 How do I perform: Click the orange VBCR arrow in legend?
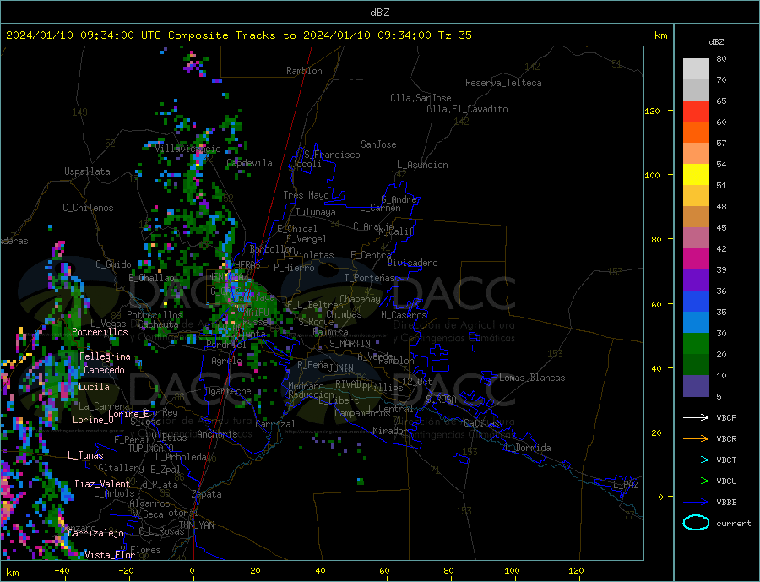(696, 438)
